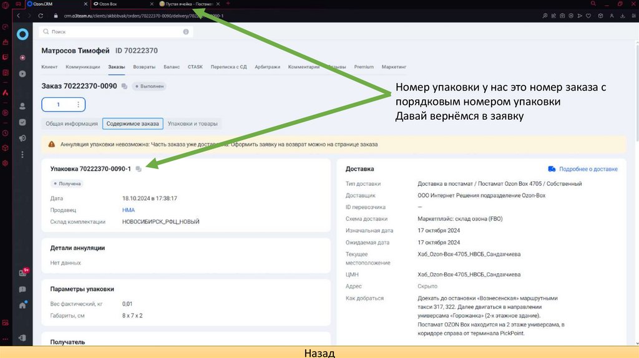This screenshot has width=639, height=358.
Task: Click the browser address bar URL
Action: click(x=144, y=16)
